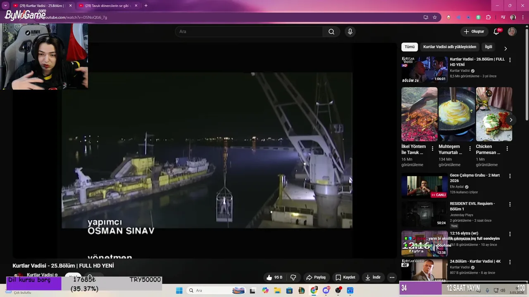Open options for Gece Çalışma Grubu video
This screenshot has width=529, height=297.
510,176
